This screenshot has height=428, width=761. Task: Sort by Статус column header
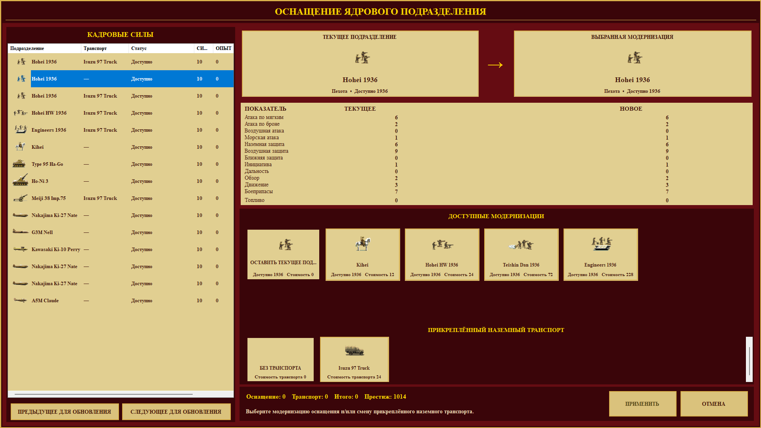coord(161,48)
